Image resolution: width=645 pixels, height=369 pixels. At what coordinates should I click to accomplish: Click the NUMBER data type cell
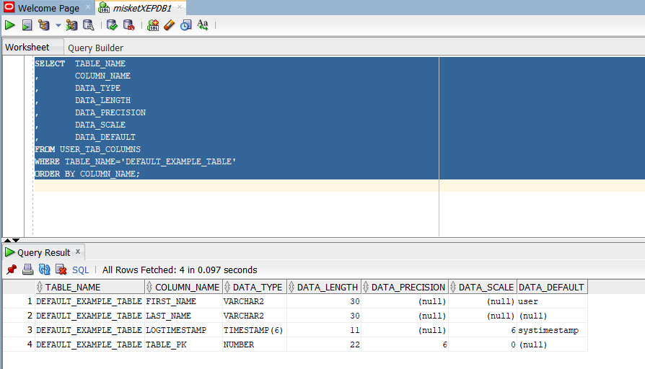coord(254,344)
